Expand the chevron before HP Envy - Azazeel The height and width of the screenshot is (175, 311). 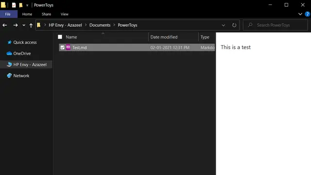(45, 25)
